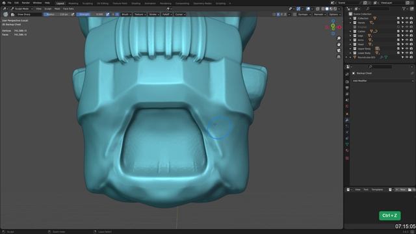This screenshot has width=416, height=234.
Task: Click the brush preview thumbnail icon
Action: click(x=5, y=14)
